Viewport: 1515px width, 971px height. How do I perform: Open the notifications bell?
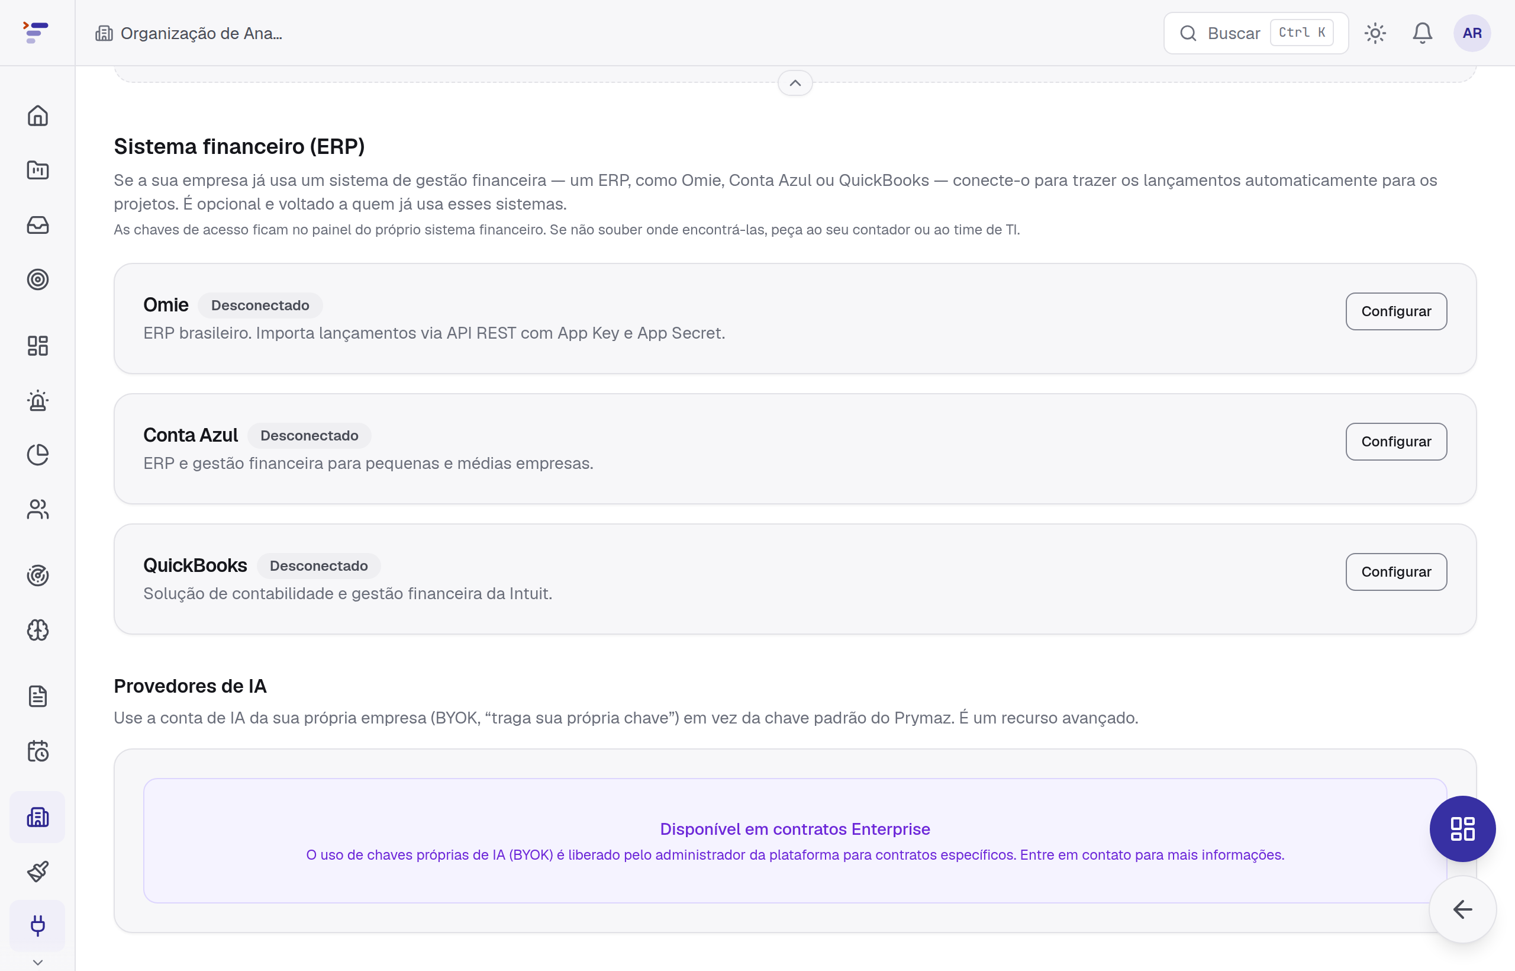coord(1422,33)
